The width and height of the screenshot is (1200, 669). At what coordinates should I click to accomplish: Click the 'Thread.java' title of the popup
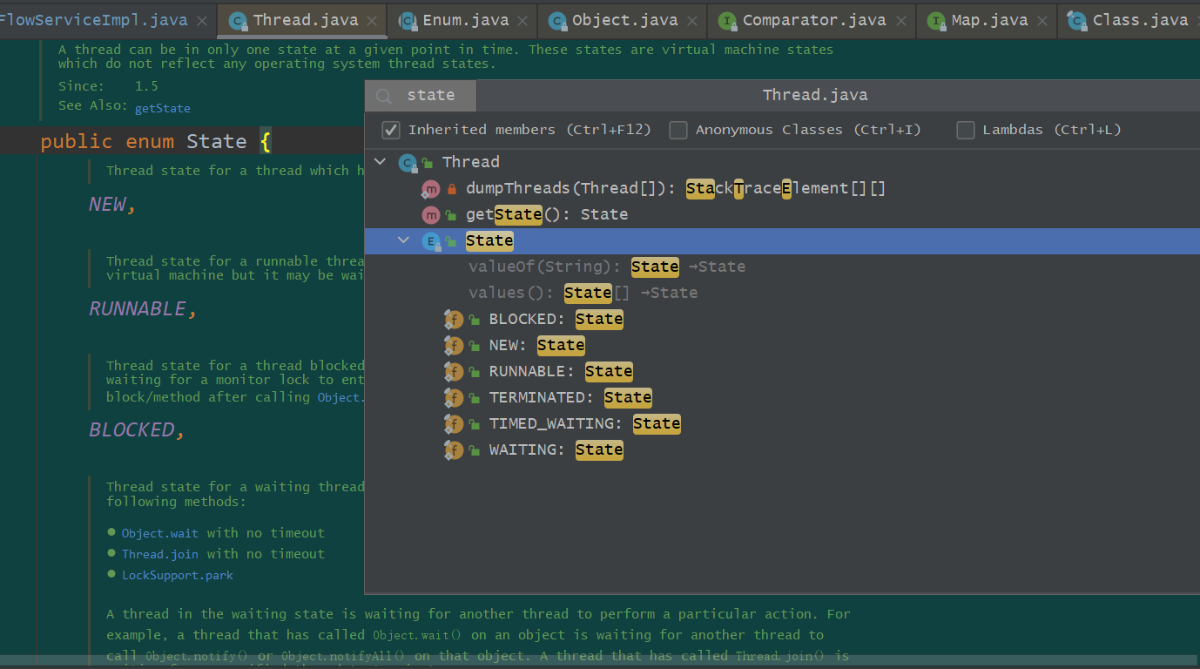815,96
